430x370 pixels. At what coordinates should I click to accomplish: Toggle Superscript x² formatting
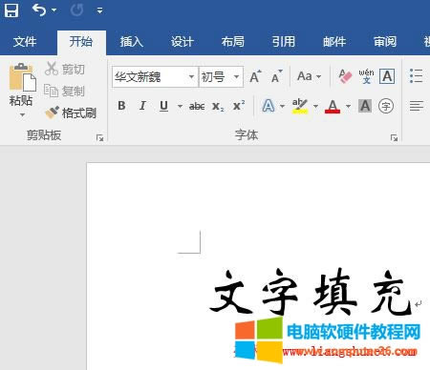[239, 105]
